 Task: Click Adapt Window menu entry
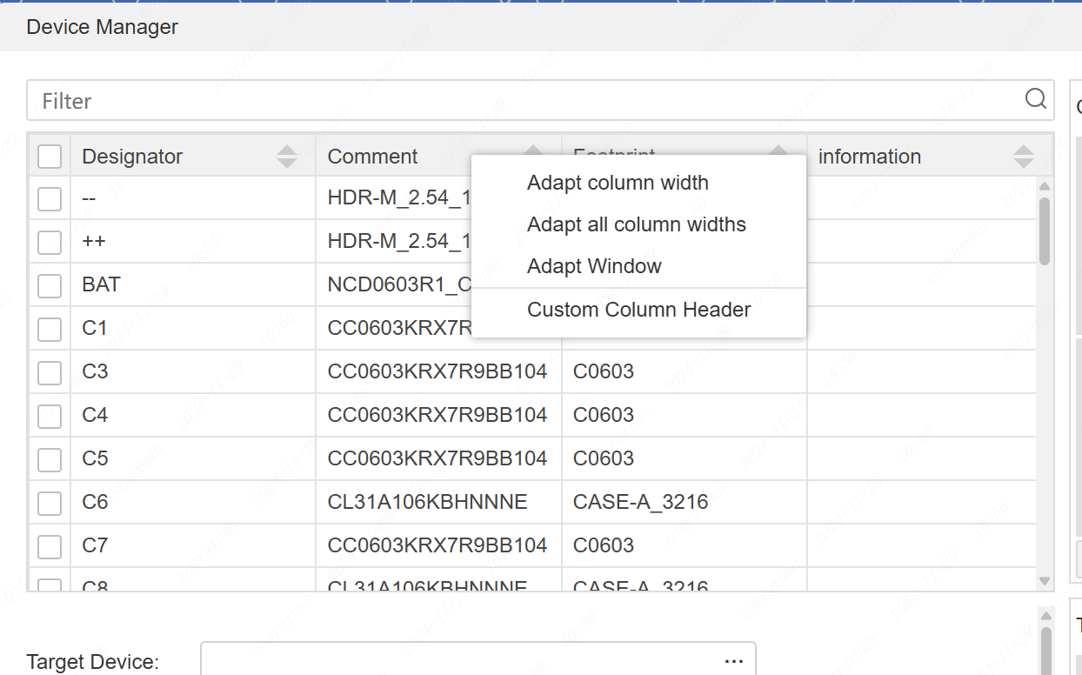(594, 266)
